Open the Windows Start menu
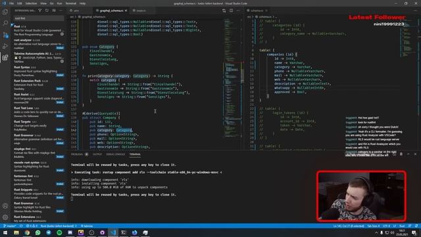 [x=5, y=232]
